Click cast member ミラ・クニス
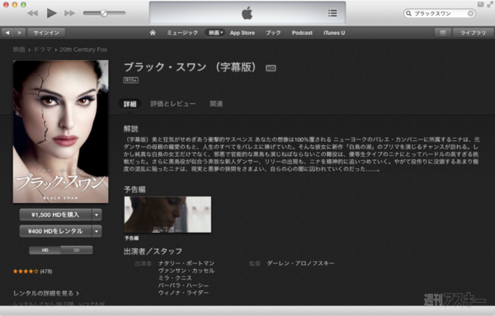495x316 pixels. (175, 278)
